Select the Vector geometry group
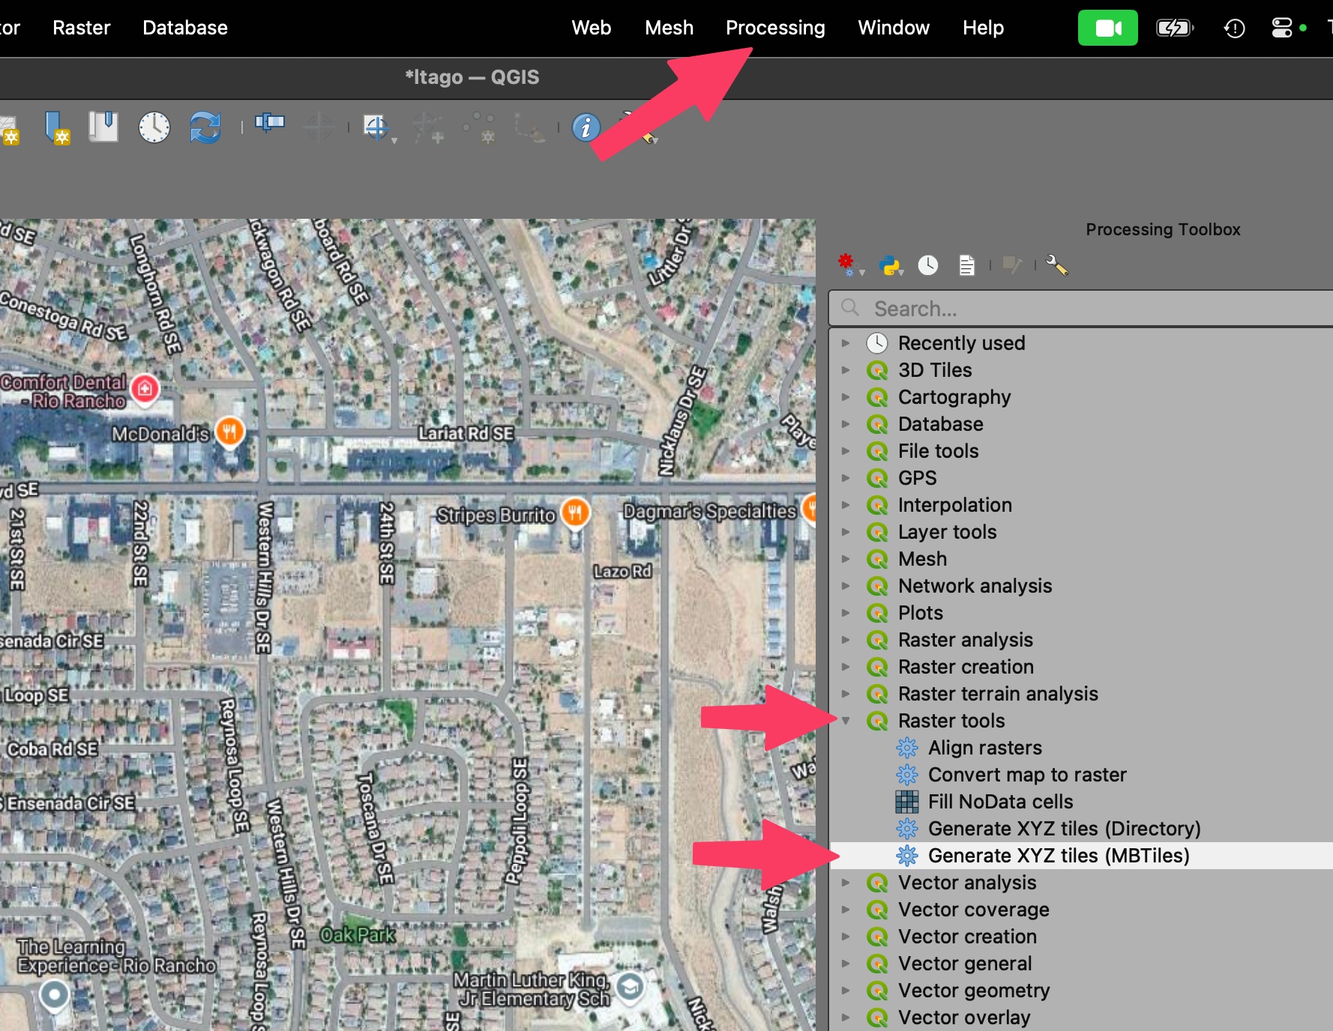This screenshot has height=1031, width=1333. (x=974, y=991)
